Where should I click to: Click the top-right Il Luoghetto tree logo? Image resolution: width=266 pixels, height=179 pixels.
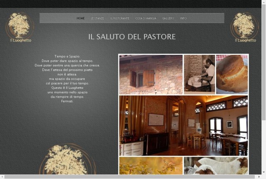click(245, 27)
